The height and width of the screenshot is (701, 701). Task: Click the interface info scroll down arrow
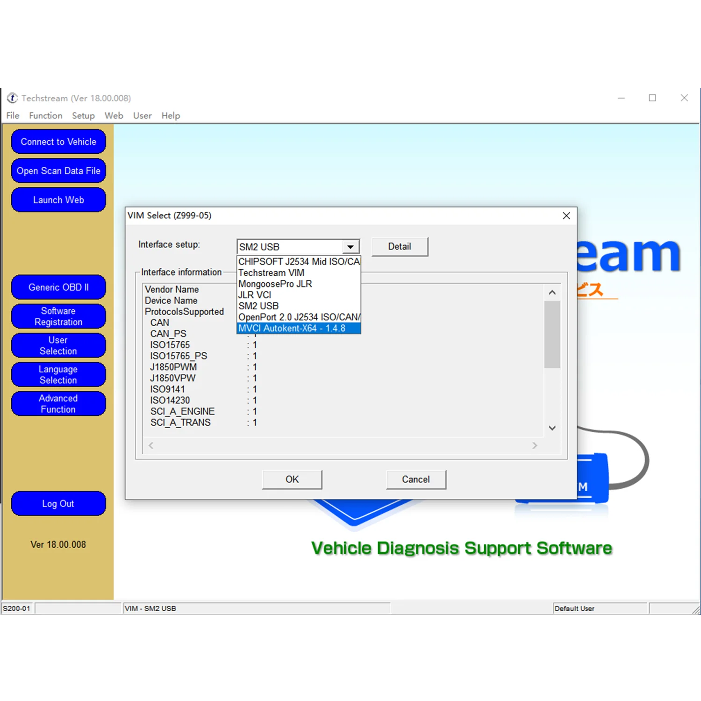552,428
